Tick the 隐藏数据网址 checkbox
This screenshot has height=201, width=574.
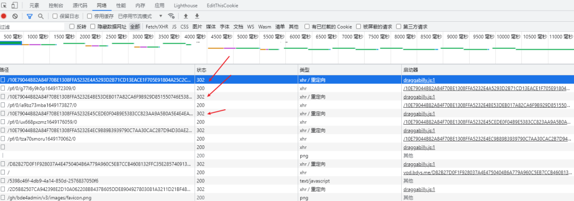[92, 27]
